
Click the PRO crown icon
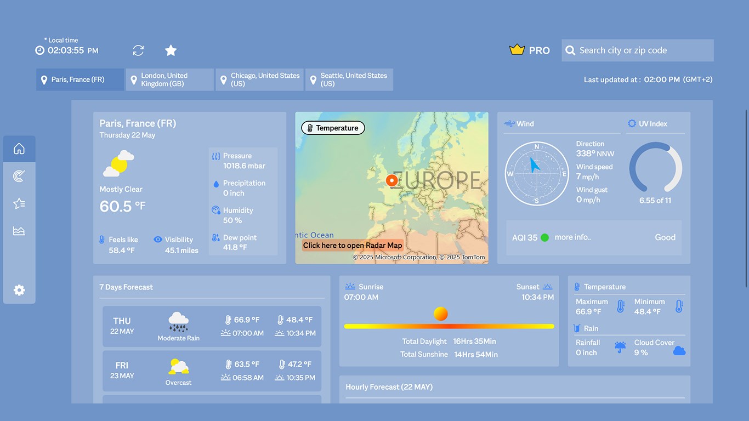pyautogui.click(x=516, y=49)
